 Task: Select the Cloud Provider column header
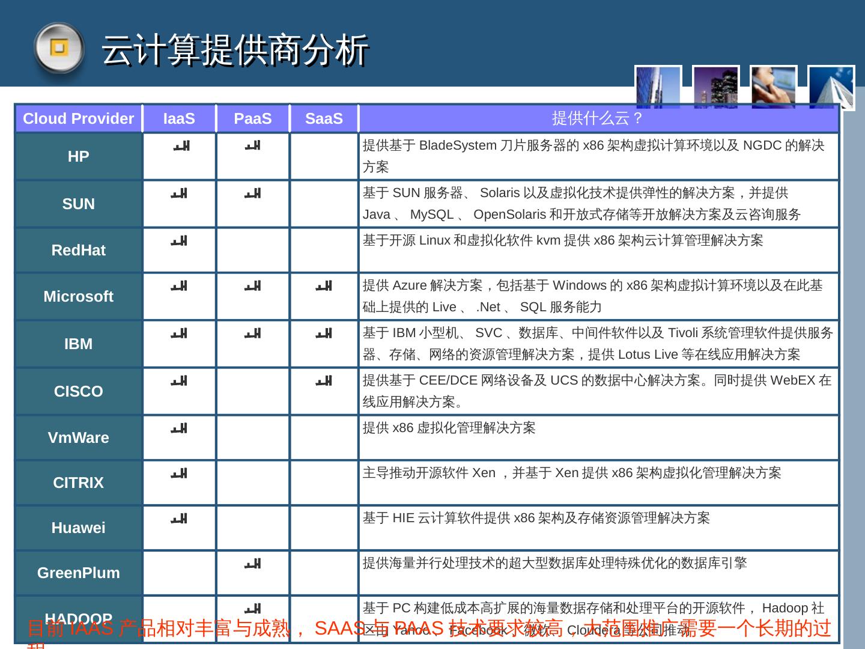point(78,118)
